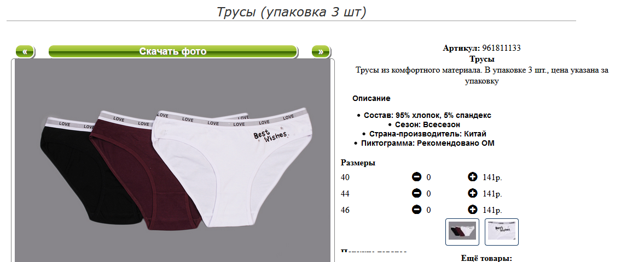Click the quantity value for size 46
Viewport: 621px width, 262px height.
coord(428,210)
